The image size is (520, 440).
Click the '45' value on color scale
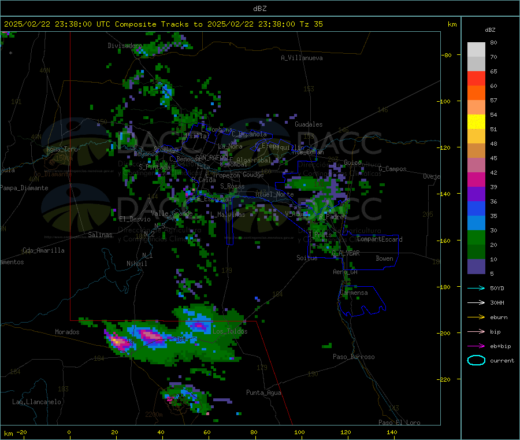click(x=493, y=158)
